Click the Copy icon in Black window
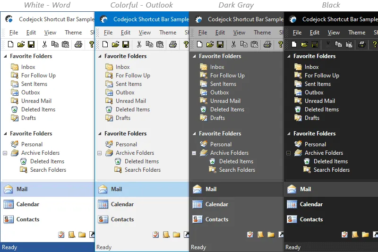 pos(338,44)
